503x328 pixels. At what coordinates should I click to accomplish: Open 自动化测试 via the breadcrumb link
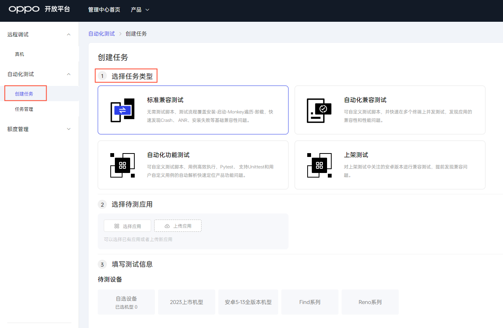click(x=101, y=34)
